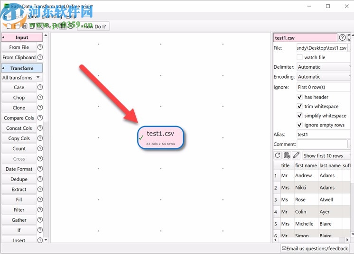Click the circled X toolbar icon
The height and width of the screenshot is (254, 354).
[71, 27]
